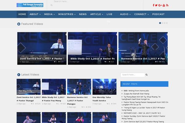Click the 'Featured Videos' heading
185x123 pixels.
(x=32, y=24)
